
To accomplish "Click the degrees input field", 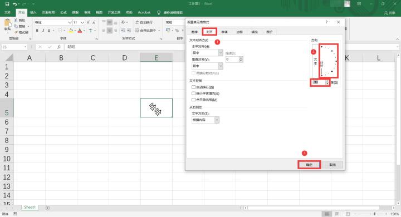I will click(319, 82).
